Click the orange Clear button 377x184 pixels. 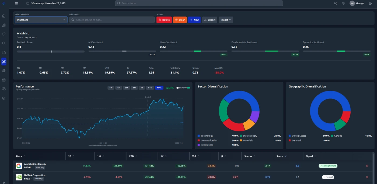tap(180, 20)
